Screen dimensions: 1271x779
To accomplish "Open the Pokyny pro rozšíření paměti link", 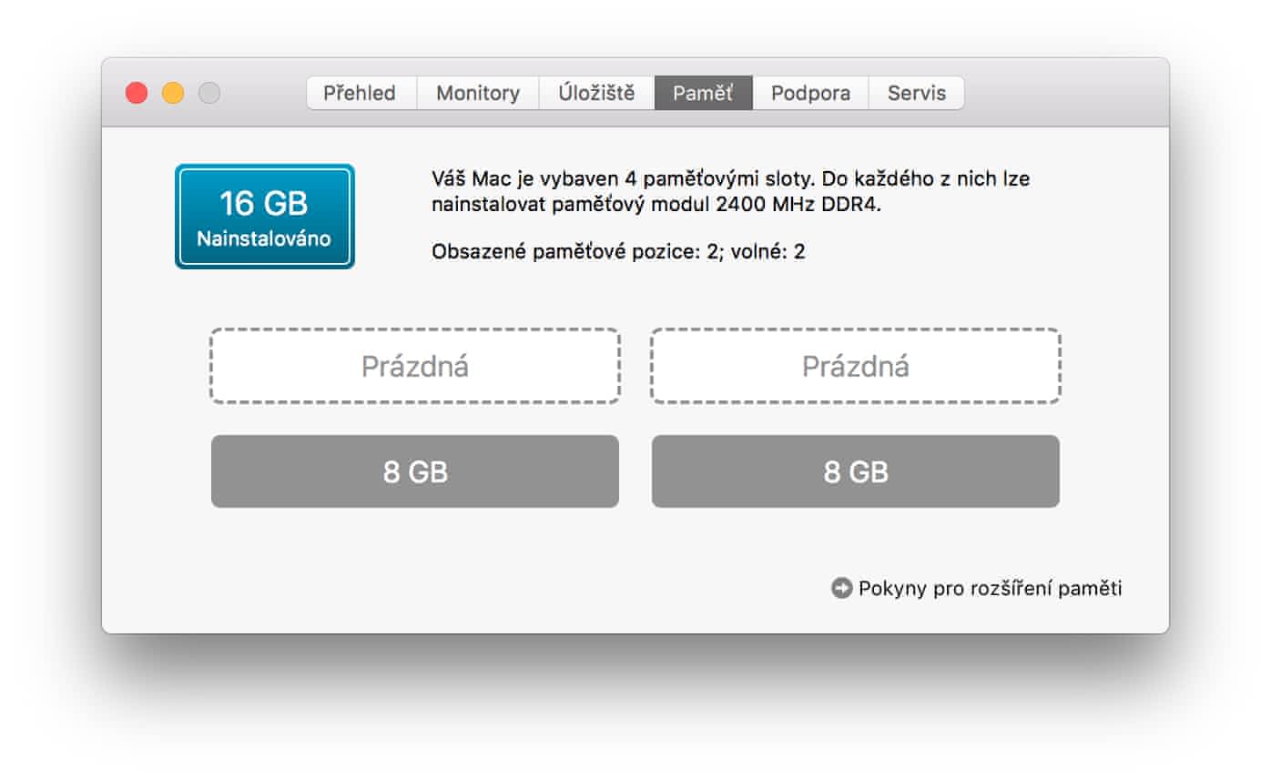I will tap(990, 589).
